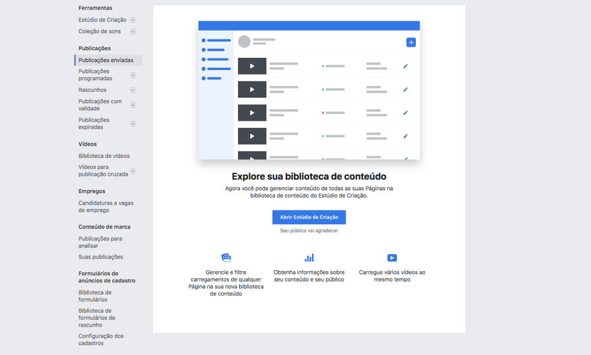Open Estúdio de Criação in the sidebar
The width and height of the screenshot is (591, 355).
102,20
